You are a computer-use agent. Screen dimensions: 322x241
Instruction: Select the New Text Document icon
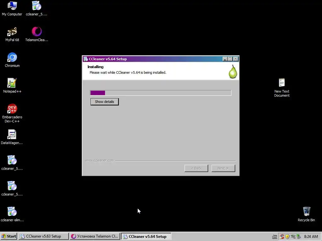[282, 83]
